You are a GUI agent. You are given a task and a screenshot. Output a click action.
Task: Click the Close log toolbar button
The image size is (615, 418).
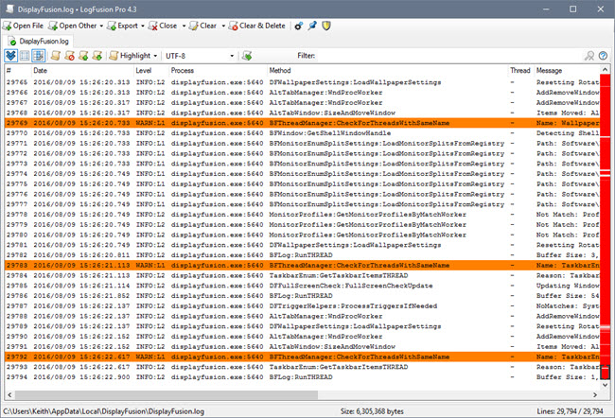(x=163, y=26)
